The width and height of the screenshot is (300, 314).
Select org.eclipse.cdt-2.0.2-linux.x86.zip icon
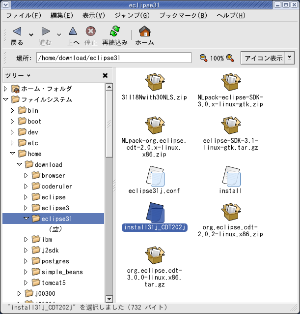point(231,212)
